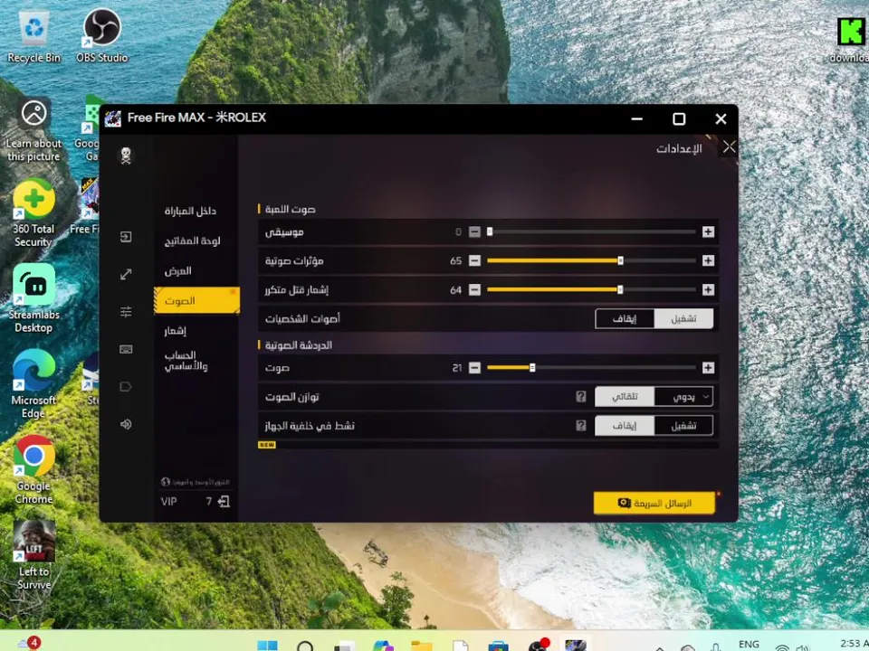Click the arrow-into-box import icon in sidebar
Viewport: 869px width, 651px height.
(x=126, y=237)
